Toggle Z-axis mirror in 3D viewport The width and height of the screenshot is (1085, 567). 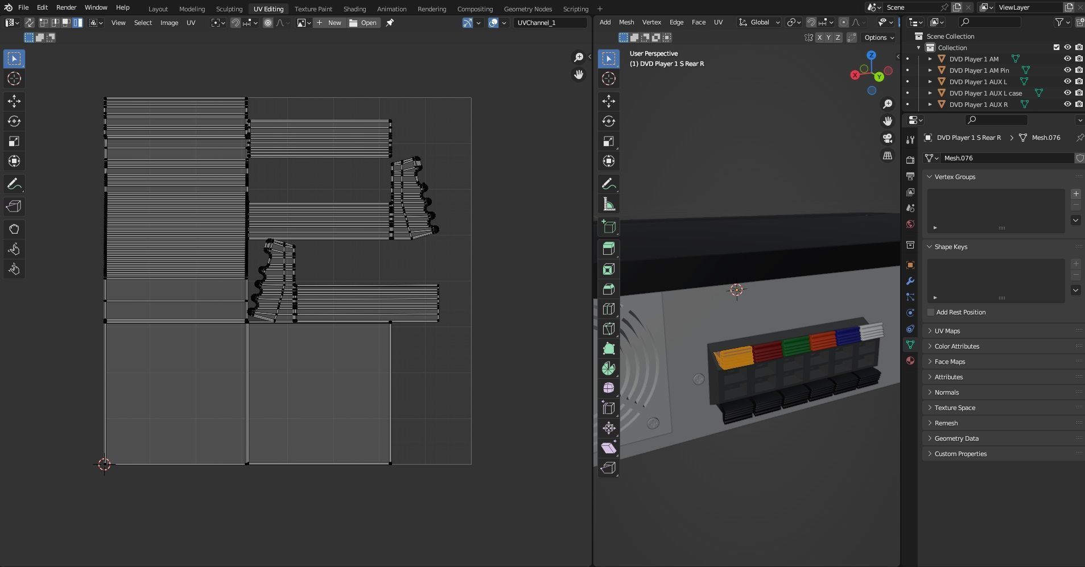[838, 38]
